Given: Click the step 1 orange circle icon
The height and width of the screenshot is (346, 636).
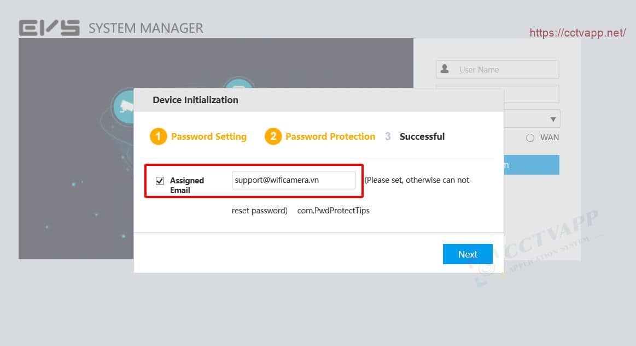Looking at the screenshot, I should 158,136.
